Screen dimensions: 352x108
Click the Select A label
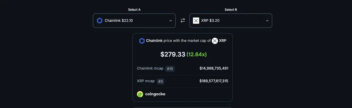[134, 10]
